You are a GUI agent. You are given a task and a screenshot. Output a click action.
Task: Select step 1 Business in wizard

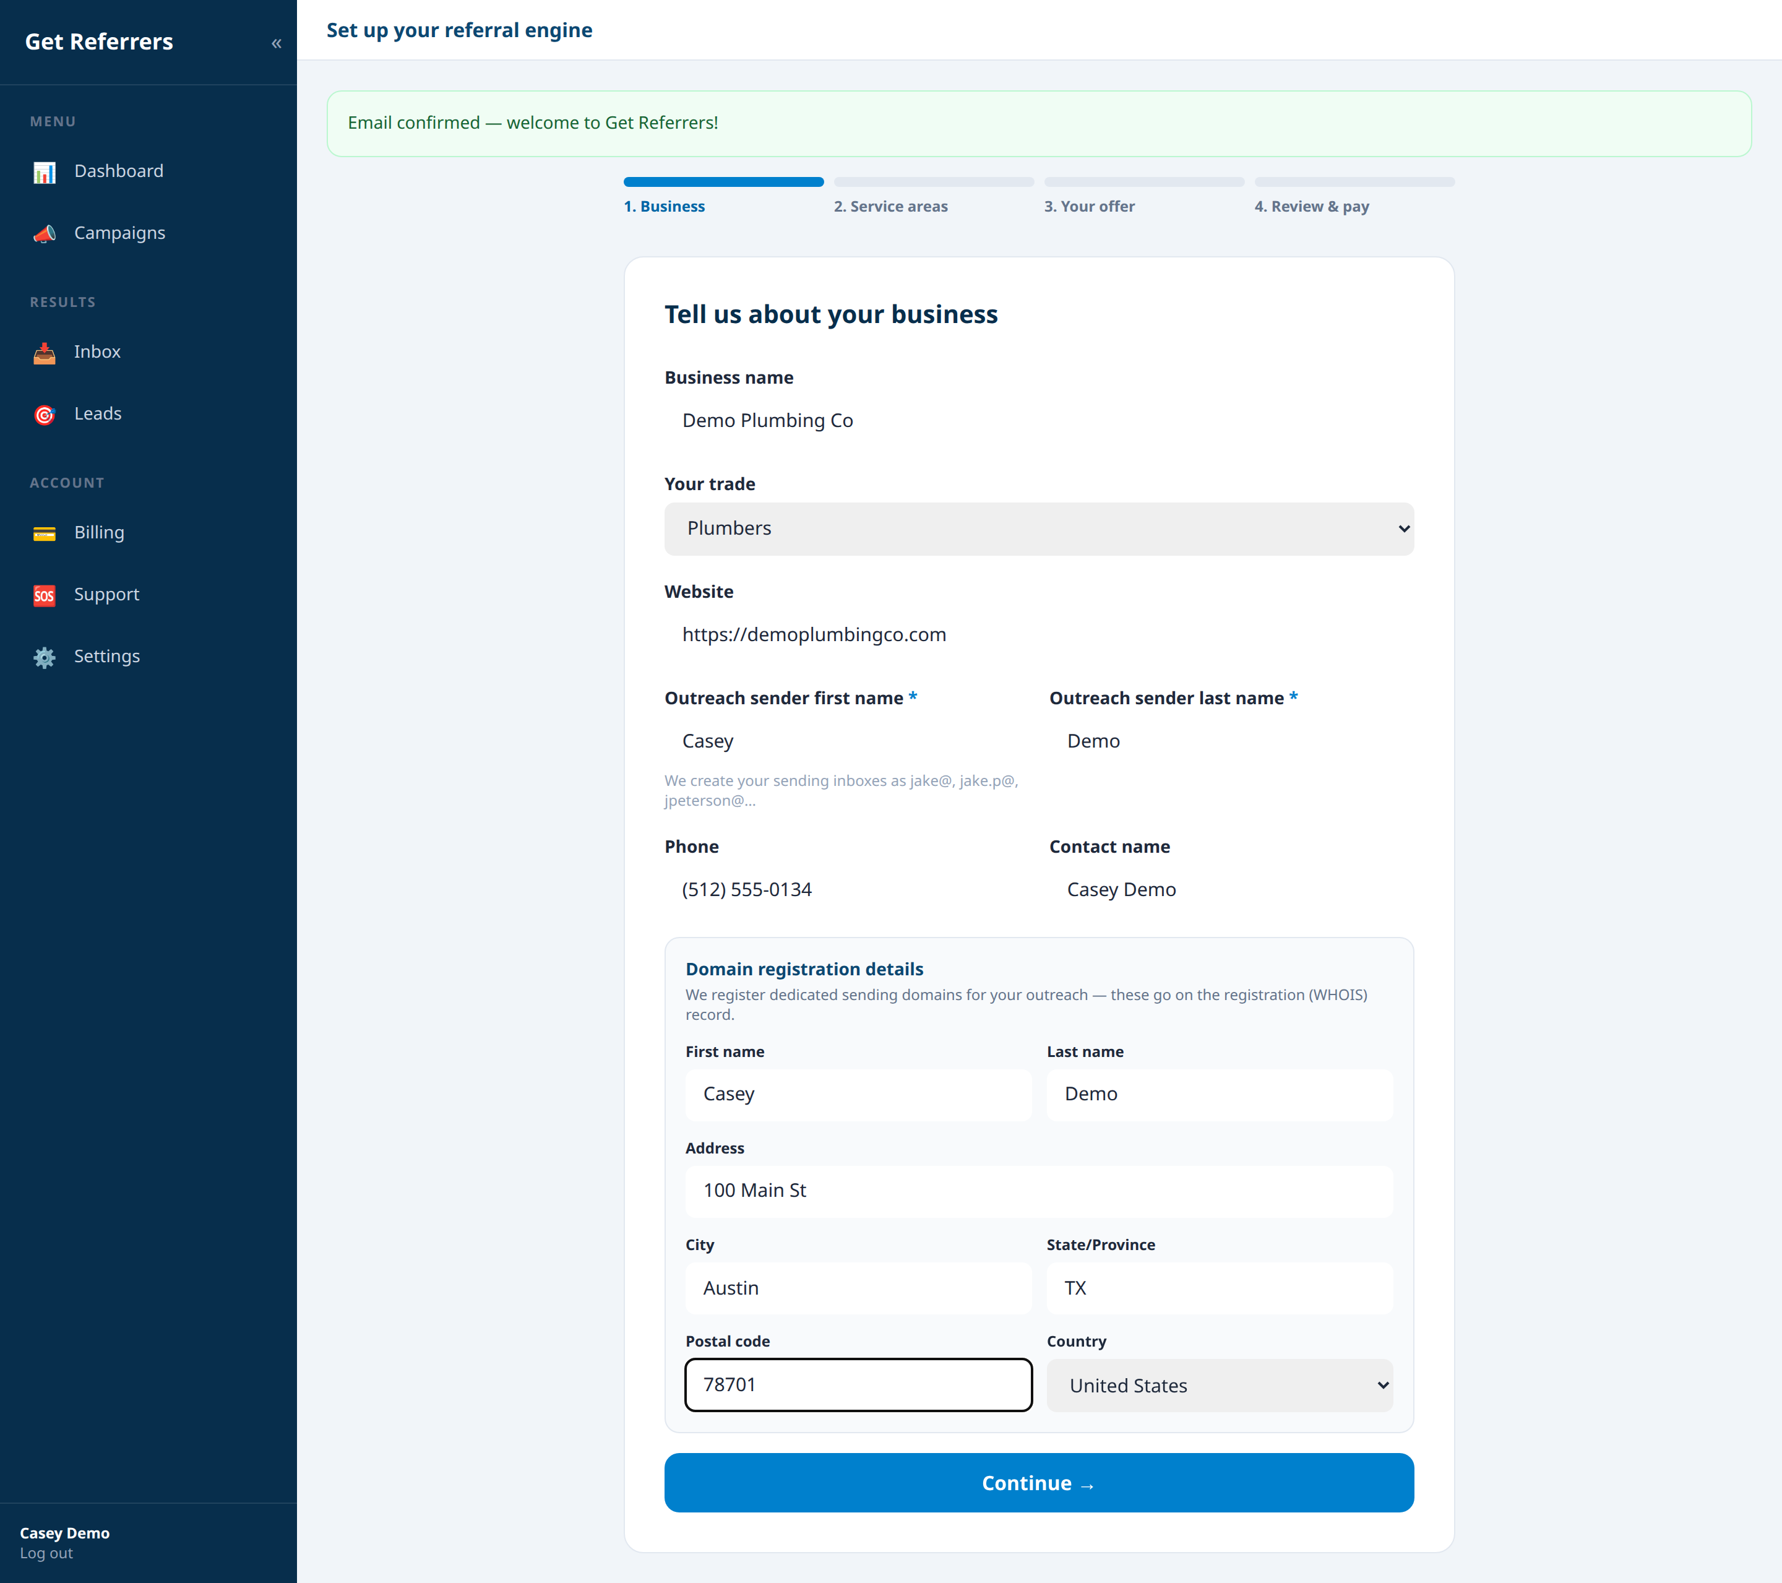click(x=665, y=207)
